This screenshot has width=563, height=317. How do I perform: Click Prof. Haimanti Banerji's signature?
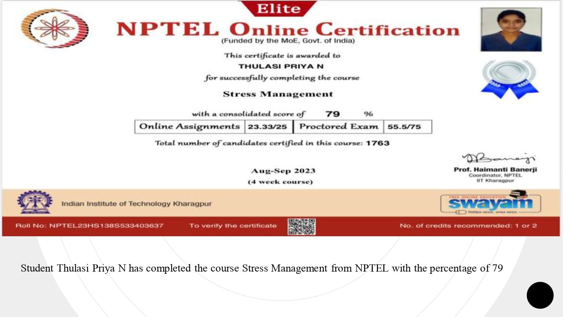tap(498, 158)
